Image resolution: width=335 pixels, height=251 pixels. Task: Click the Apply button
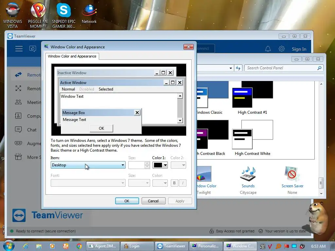(180, 201)
